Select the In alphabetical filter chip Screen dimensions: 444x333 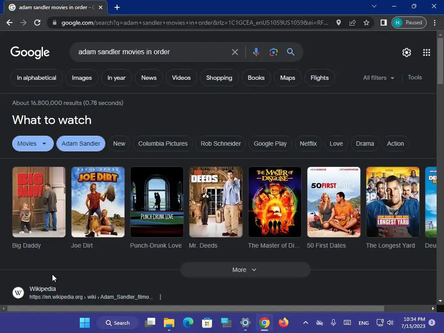pyautogui.click(x=36, y=78)
